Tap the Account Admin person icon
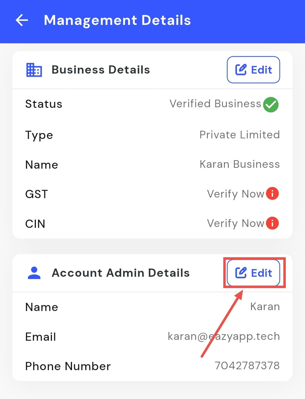The image size is (305, 399). coord(34,273)
